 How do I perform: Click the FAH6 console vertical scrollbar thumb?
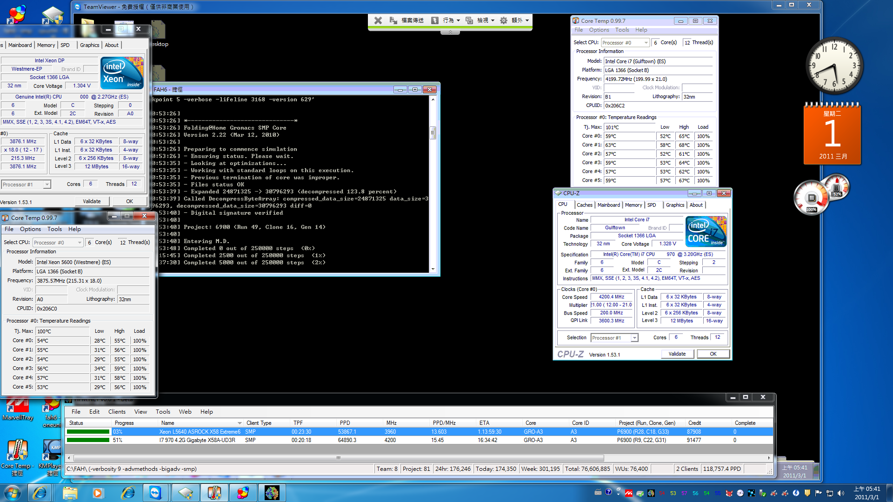pos(433,133)
